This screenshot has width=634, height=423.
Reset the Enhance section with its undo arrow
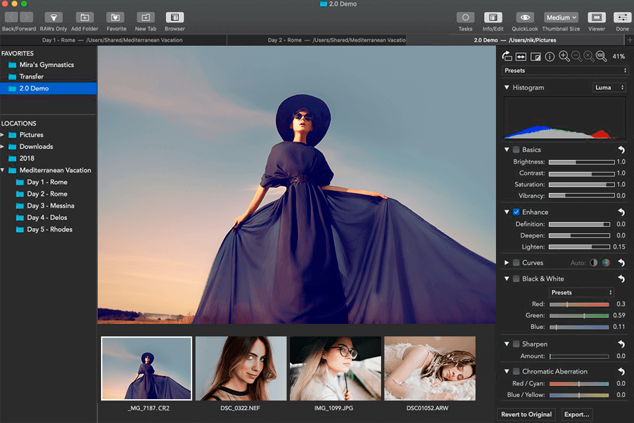pyautogui.click(x=621, y=212)
